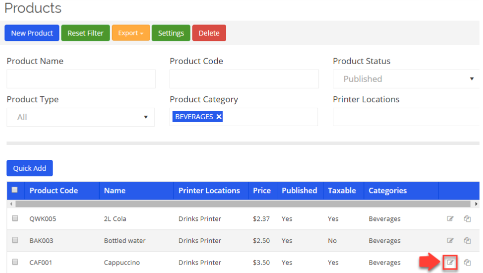Tick the CAF001 row checkbox
The image size is (483, 273).
tap(15, 262)
